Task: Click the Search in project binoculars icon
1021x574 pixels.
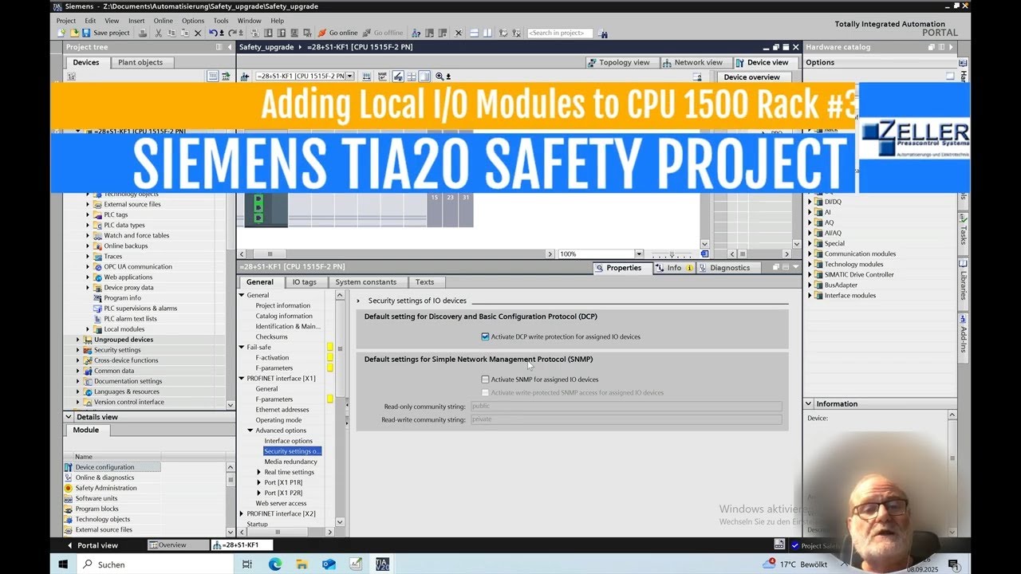Action: click(603, 33)
